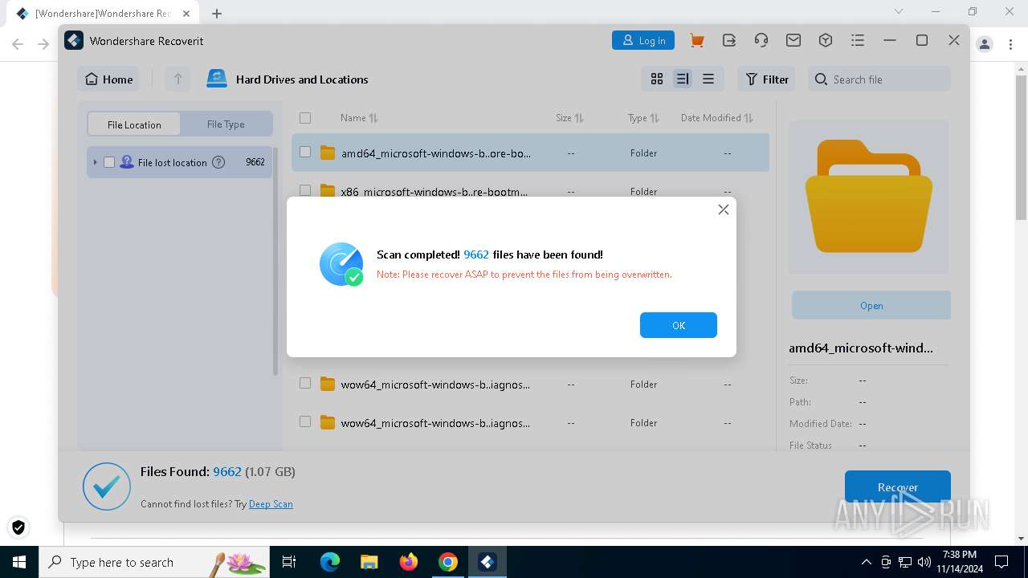
Task: Open File Explorer from taskbar
Action: point(369,562)
